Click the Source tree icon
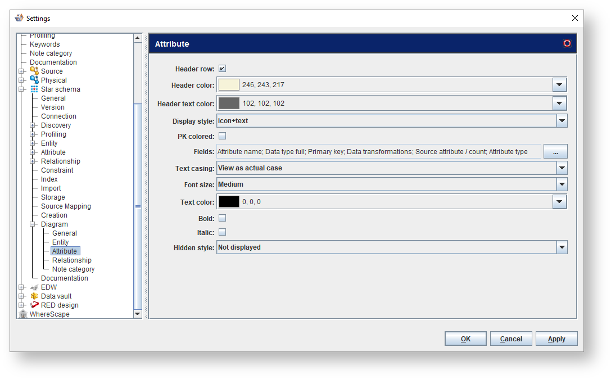The image size is (611, 379). [34, 71]
